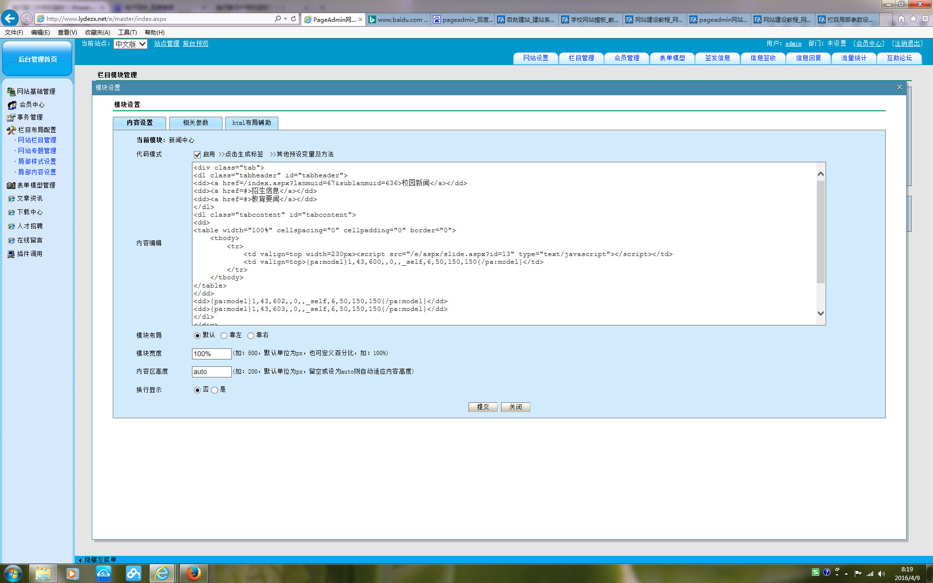The width and height of the screenshot is (933, 583).
Task: Click the 栏目布局配置 tools icon
Action: pos(11,130)
